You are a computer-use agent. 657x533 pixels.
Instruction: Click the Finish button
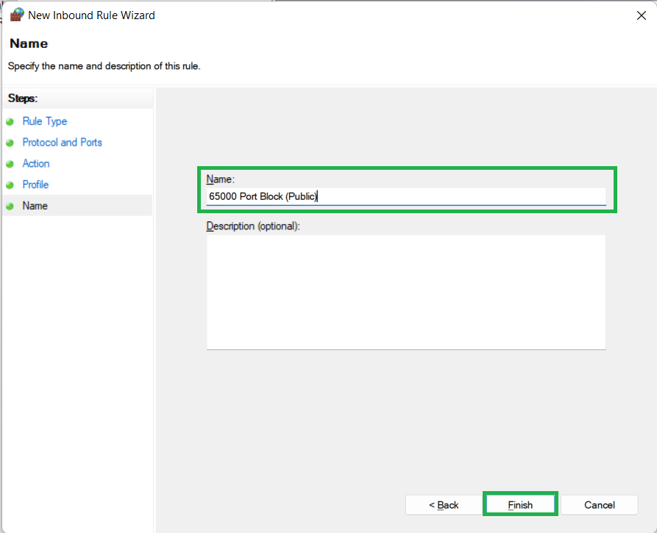point(519,504)
